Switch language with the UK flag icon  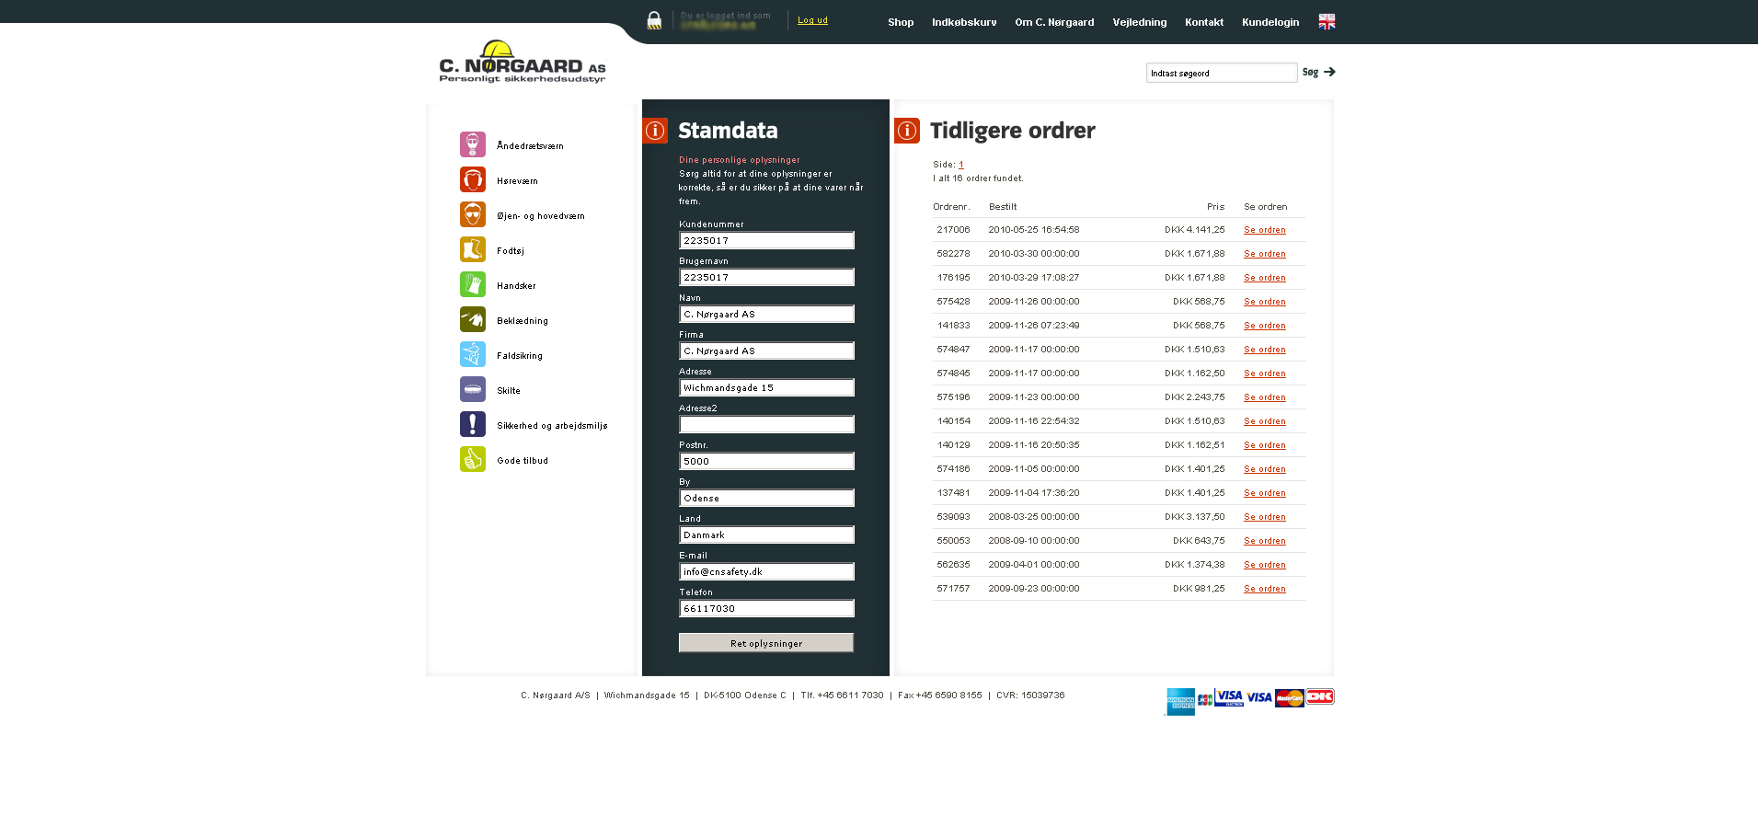point(1326,22)
